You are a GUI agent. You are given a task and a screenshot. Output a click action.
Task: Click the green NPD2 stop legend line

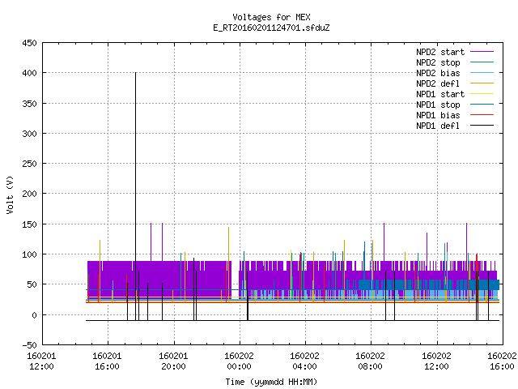pyautogui.click(x=482, y=62)
